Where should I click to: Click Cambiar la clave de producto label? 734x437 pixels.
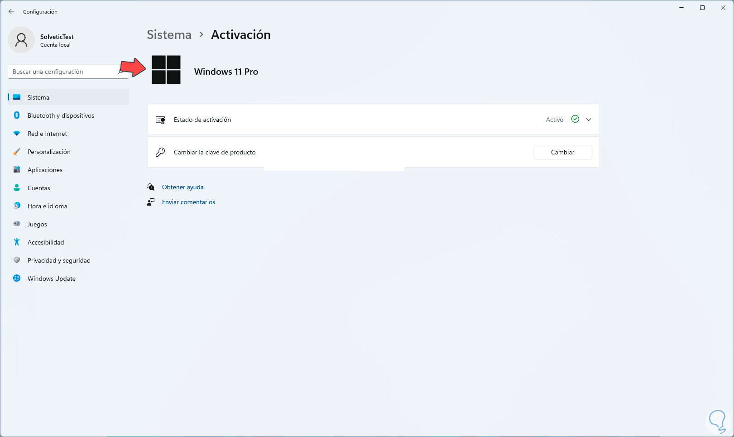(215, 152)
